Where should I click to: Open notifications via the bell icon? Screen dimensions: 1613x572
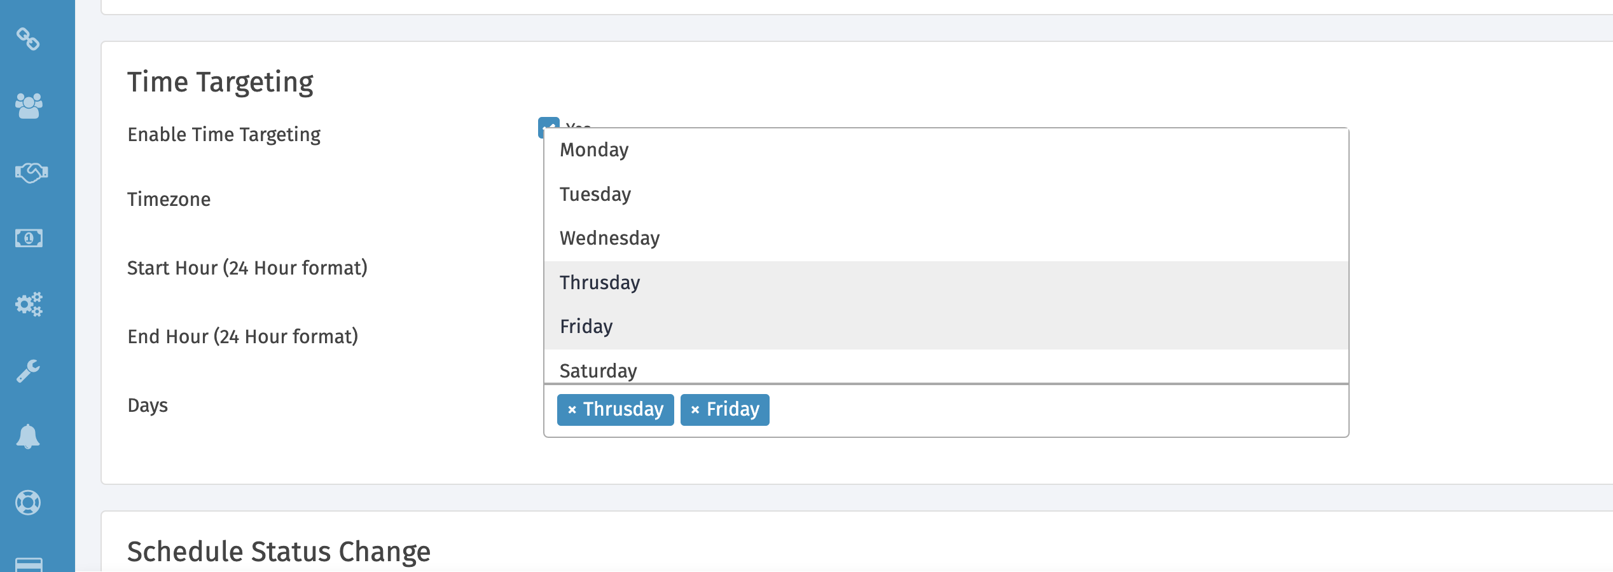29,437
